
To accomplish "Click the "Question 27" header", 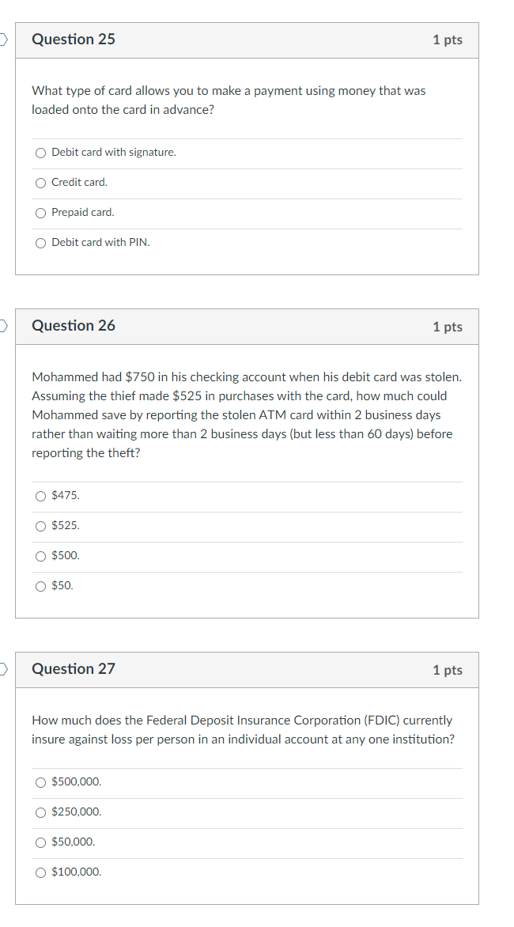I will click(x=74, y=668).
